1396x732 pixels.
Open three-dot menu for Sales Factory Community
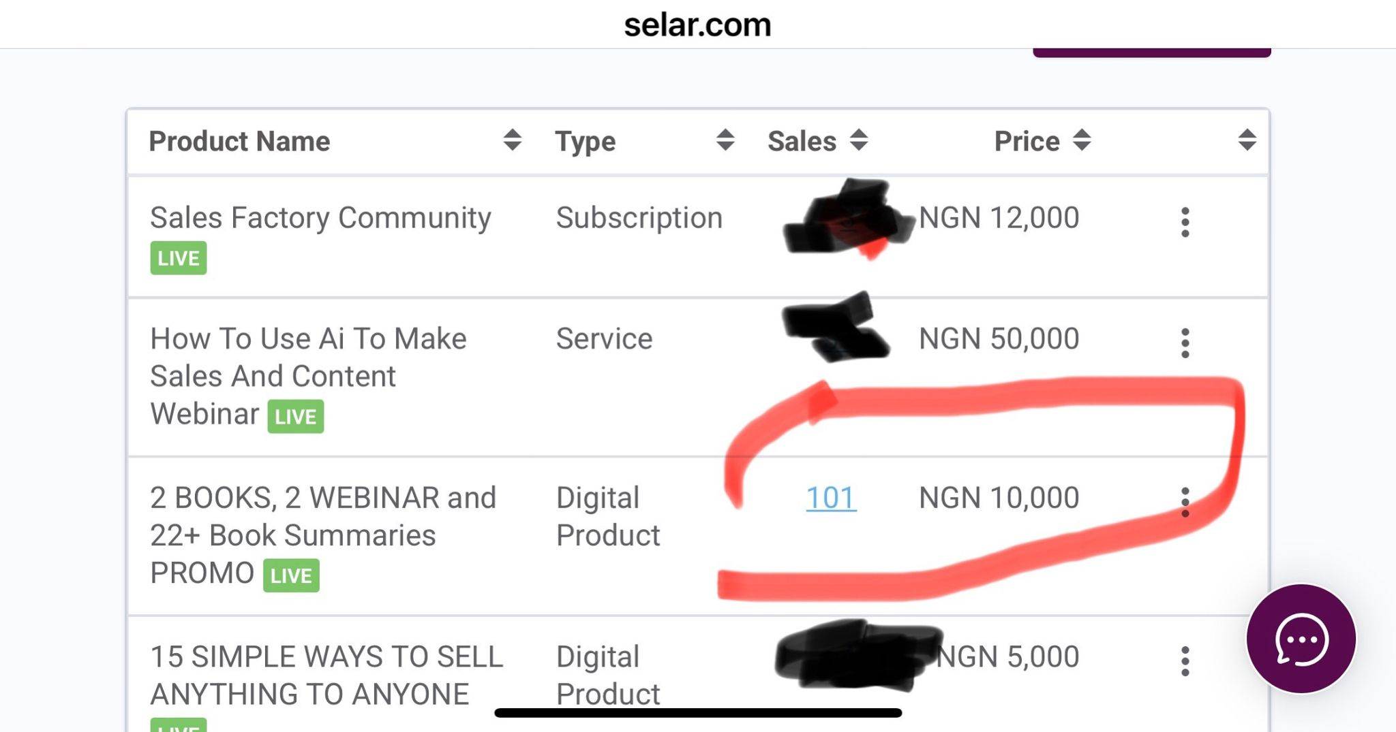pyautogui.click(x=1185, y=222)
